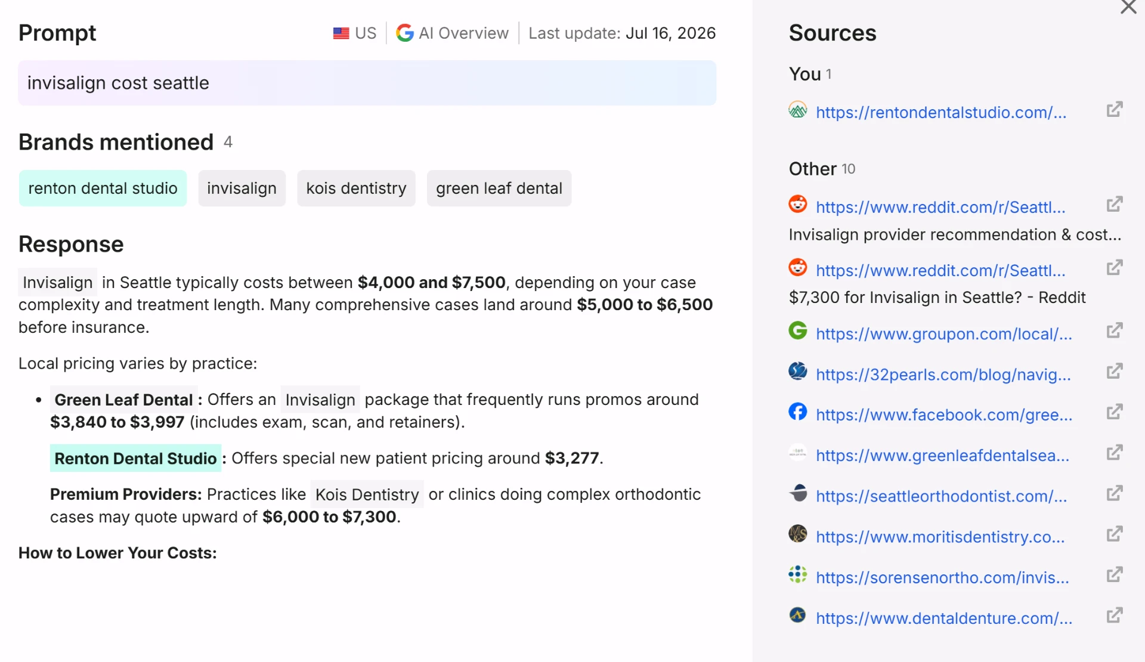Open the seattleorthodontist.com link

pos(942,496)
